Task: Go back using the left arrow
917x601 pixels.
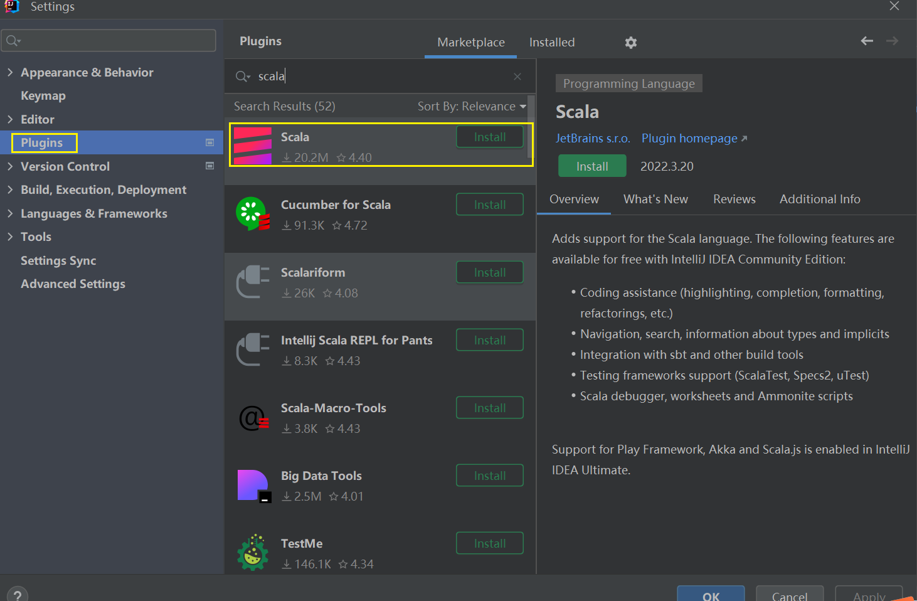Action: tap(867, 41)
